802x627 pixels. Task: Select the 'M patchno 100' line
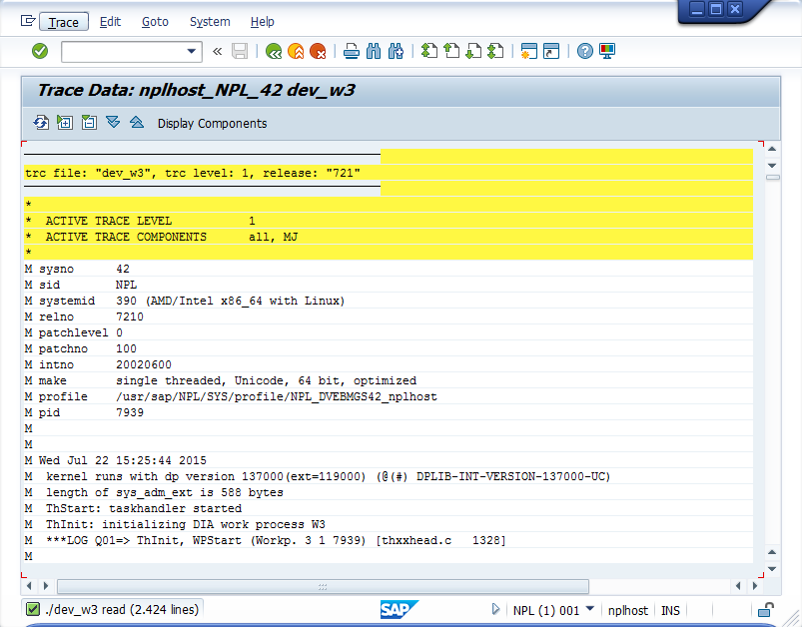pyautogui.click(x=389, y=348)
